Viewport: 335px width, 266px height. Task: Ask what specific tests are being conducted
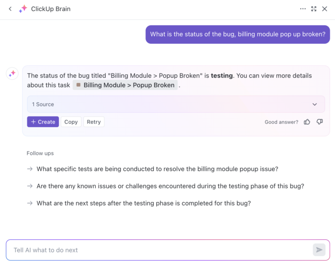click(x=157, y=169)
